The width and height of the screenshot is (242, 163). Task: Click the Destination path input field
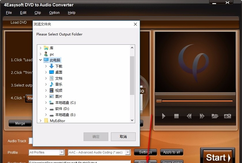coord(79,162)
